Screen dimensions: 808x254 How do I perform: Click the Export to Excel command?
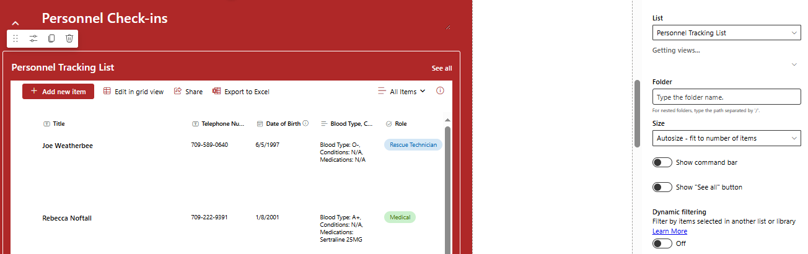coord(240,91)
